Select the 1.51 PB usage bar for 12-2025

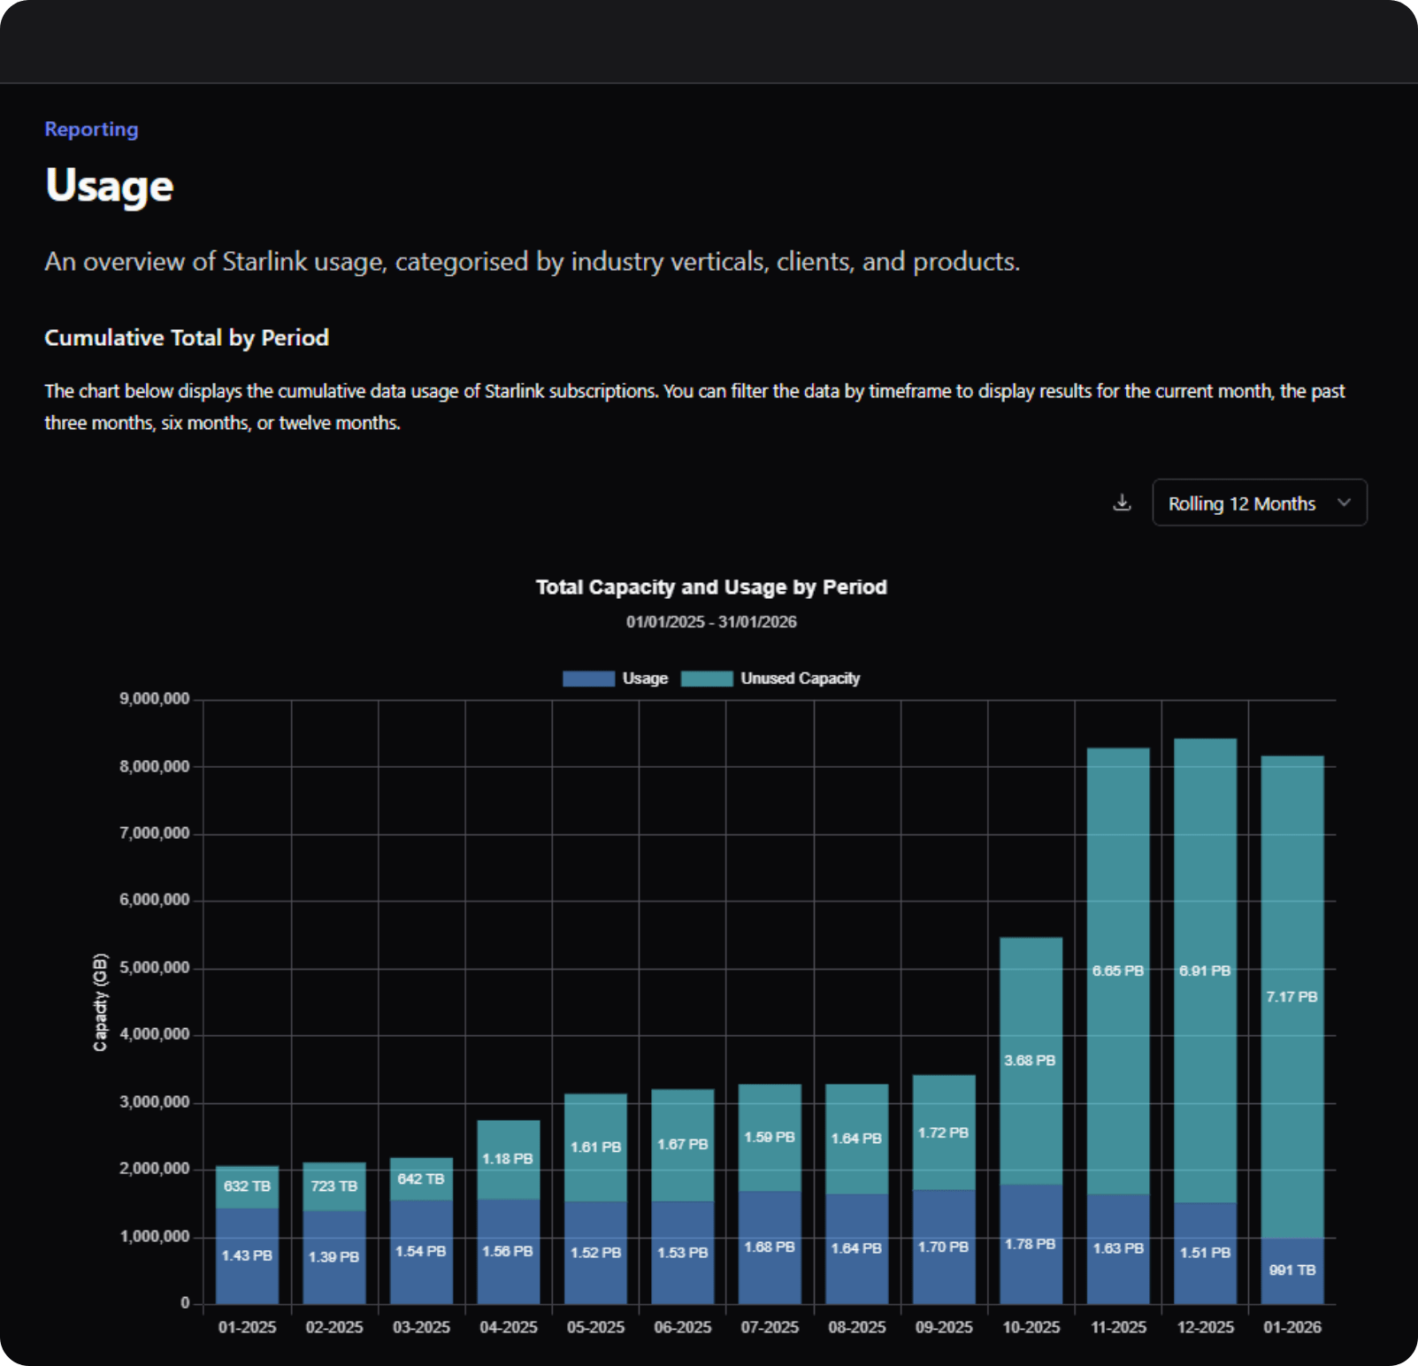point(1205,1253)
